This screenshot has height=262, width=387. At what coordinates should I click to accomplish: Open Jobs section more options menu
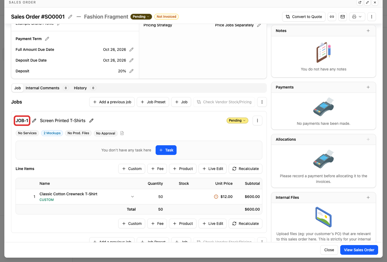click(x=262, y=102)
